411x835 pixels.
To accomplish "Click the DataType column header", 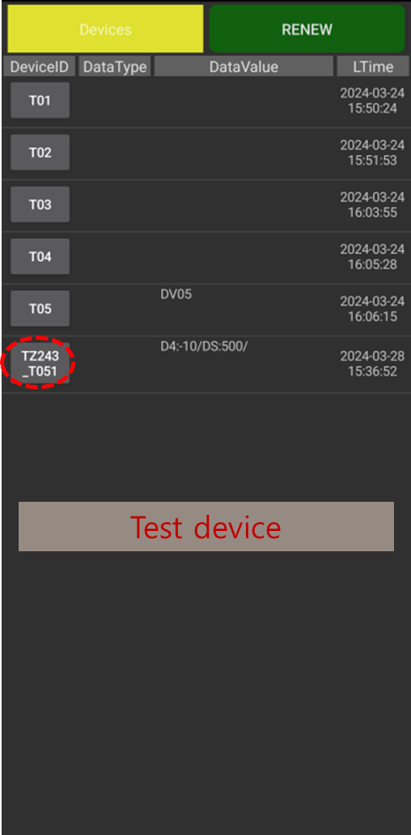I will coord(115,66).
